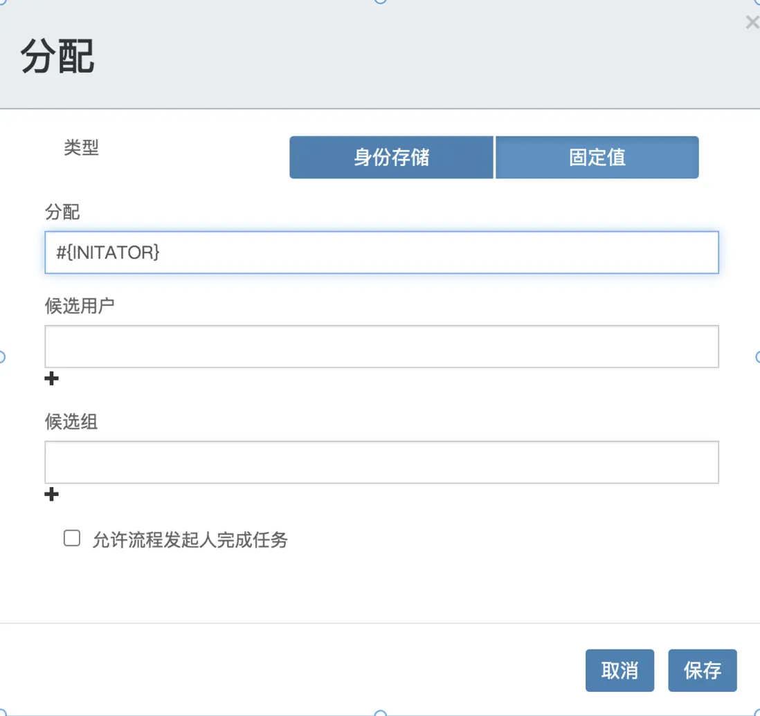Switch to the 身份存储 type tab
This screenshot has width=760, height=716.
[391, 158]
